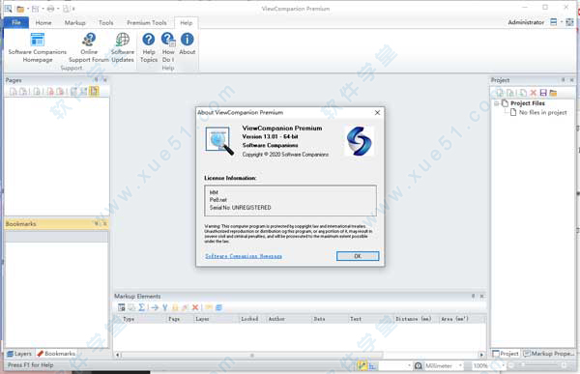
Task: Open the Millimeter units dropdown
Action: [460, 365]
